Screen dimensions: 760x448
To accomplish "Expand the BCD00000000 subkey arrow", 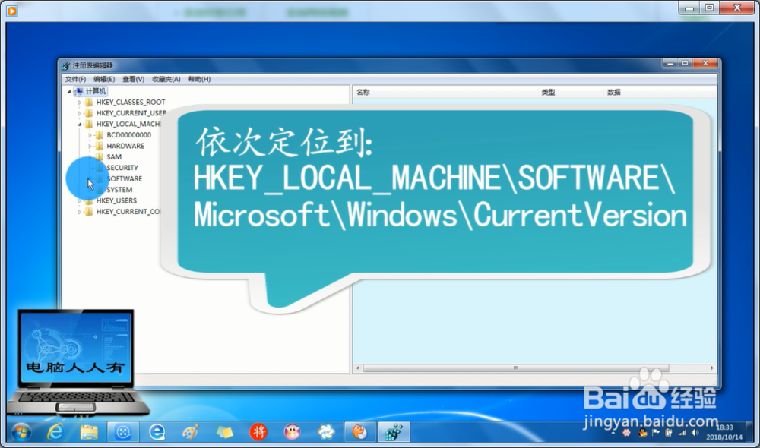I will click(x=90, y=135).
